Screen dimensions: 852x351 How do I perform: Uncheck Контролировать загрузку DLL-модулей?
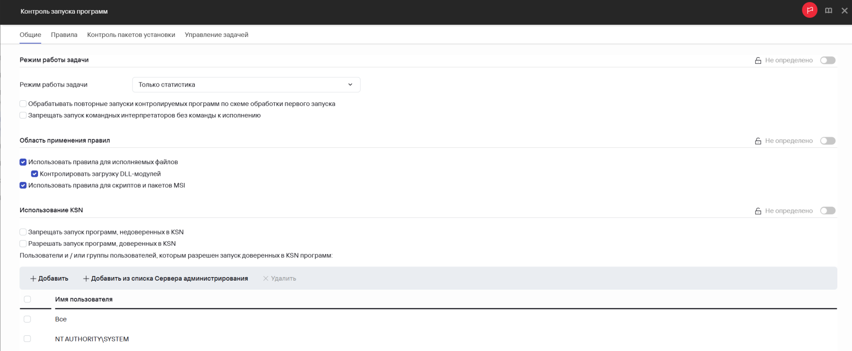pyautogui.click(x=34, y=174)
